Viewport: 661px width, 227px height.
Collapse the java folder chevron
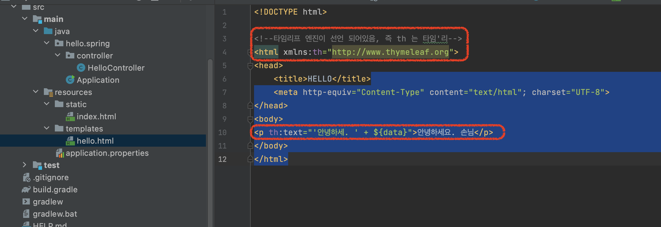pyautogui.click(x=36, y=31)
